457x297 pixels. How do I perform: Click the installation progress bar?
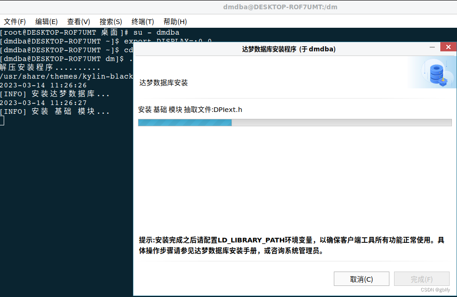294,123
